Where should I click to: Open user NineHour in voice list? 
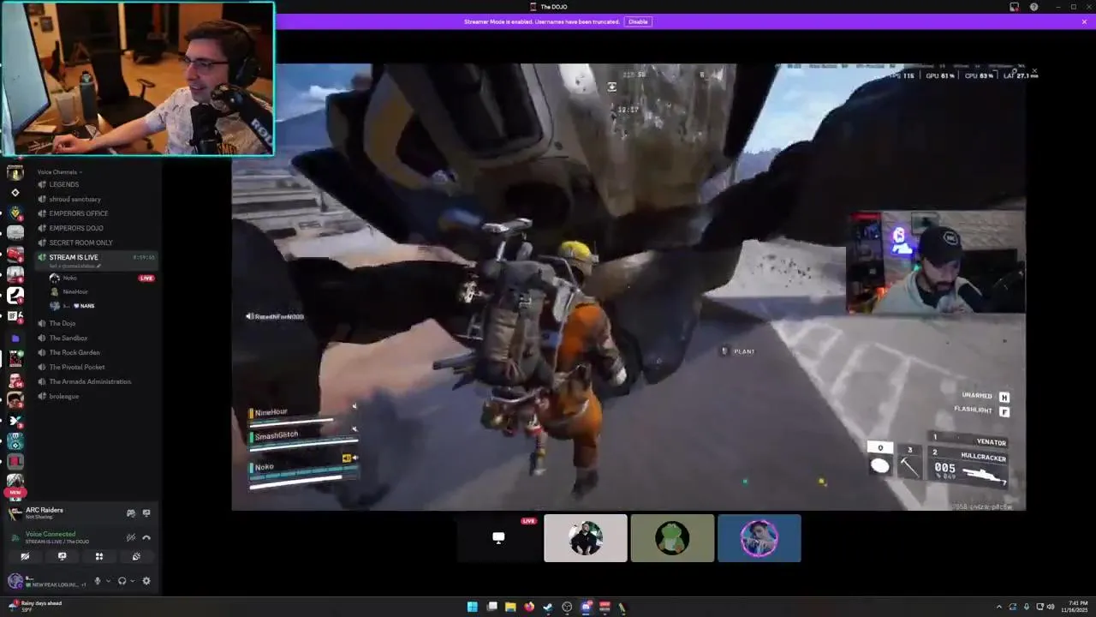click(75, 291)
